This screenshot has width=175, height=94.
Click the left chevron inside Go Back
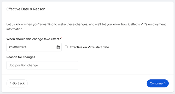click(x=10, y=83)
